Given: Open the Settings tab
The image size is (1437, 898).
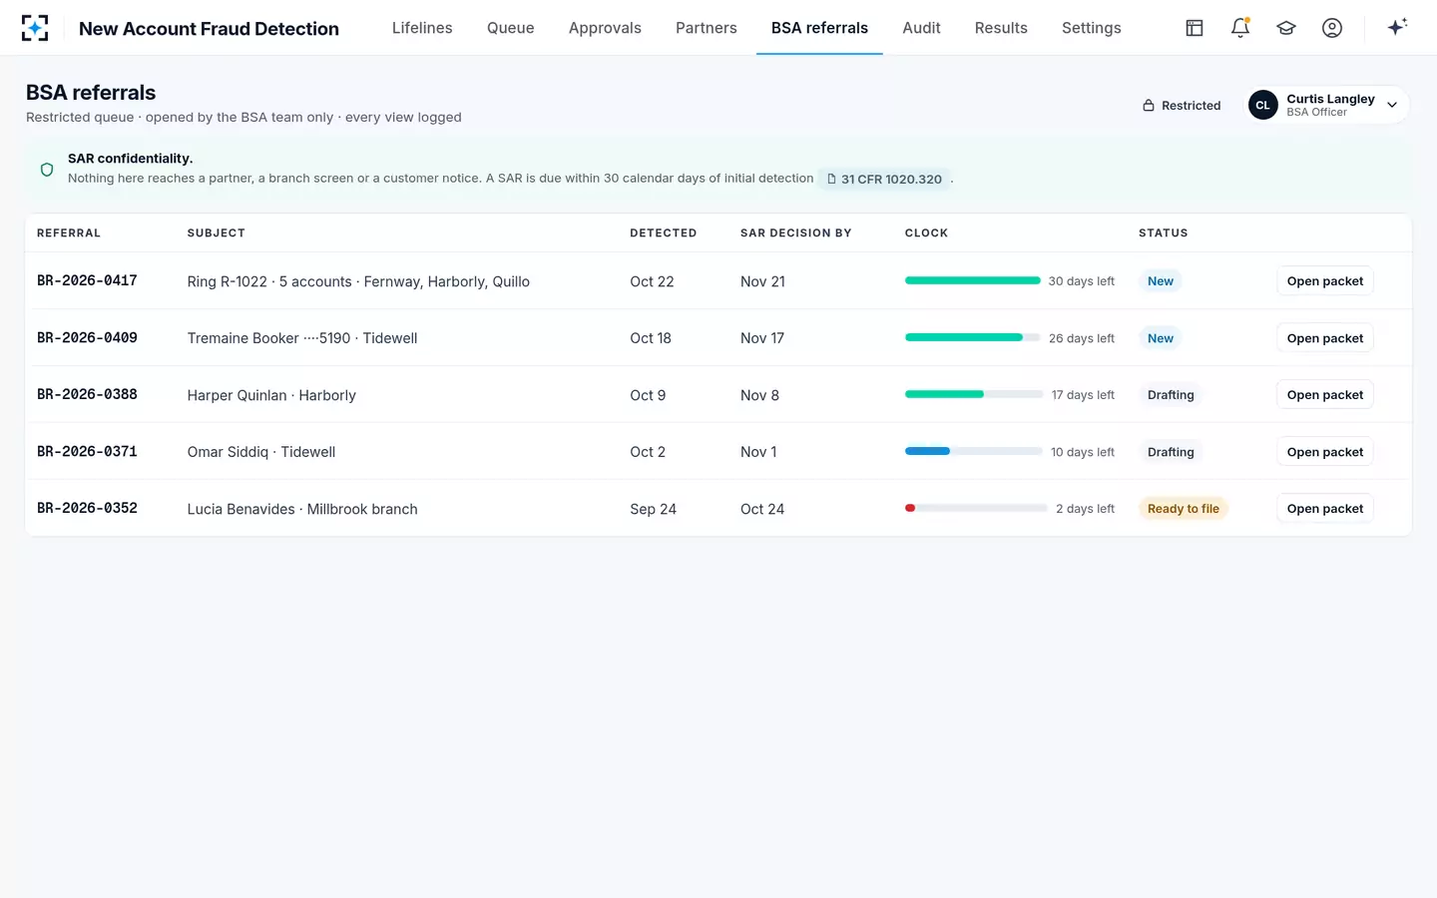Looking at the screenshot, I should pyautogui.click(x=1091, y=28).
